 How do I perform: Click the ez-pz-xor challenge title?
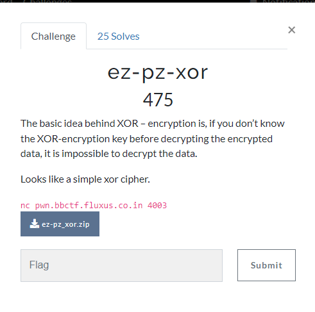[158, 72]
